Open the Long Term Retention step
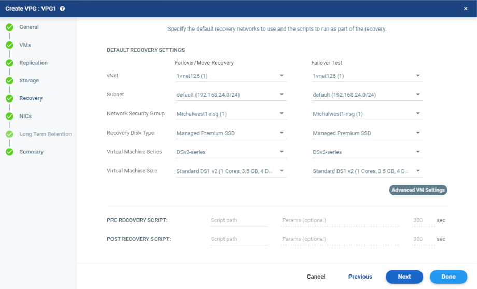 [46, 134]
